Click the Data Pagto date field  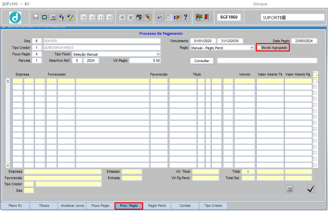(x=304, y=41)
